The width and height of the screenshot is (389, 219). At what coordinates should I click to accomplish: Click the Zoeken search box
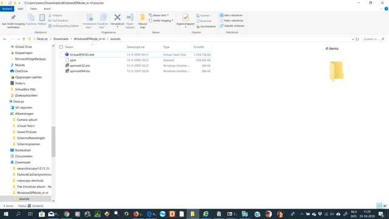[374, 39]
